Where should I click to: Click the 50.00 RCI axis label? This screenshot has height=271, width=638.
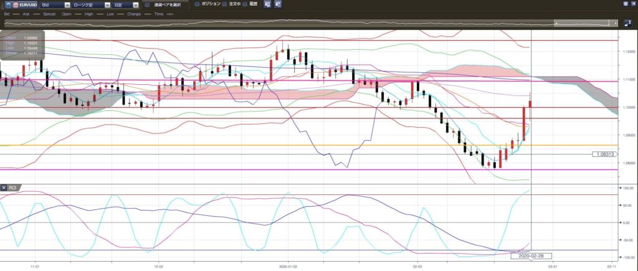pos(626,206)
